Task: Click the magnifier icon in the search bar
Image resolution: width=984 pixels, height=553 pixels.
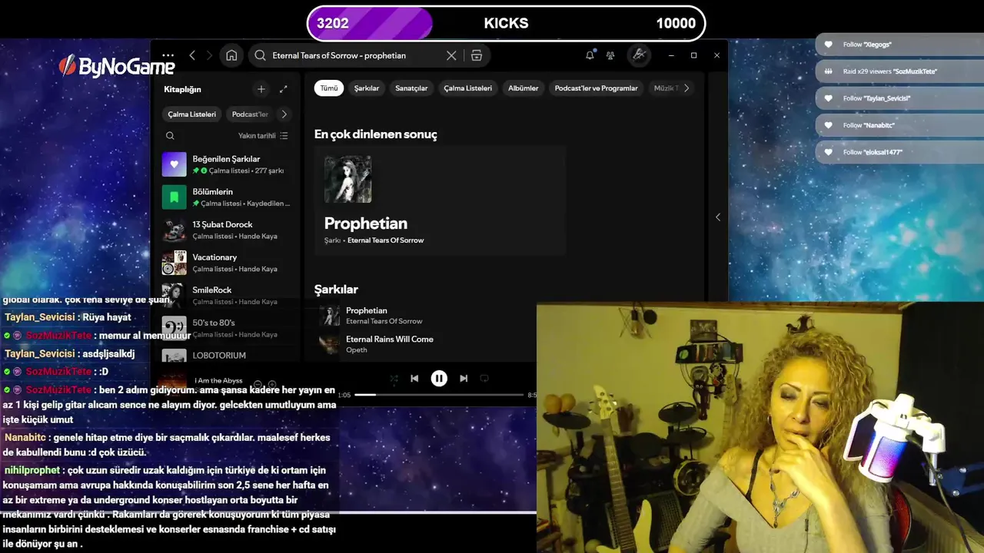Action: (x=260, y=55)
